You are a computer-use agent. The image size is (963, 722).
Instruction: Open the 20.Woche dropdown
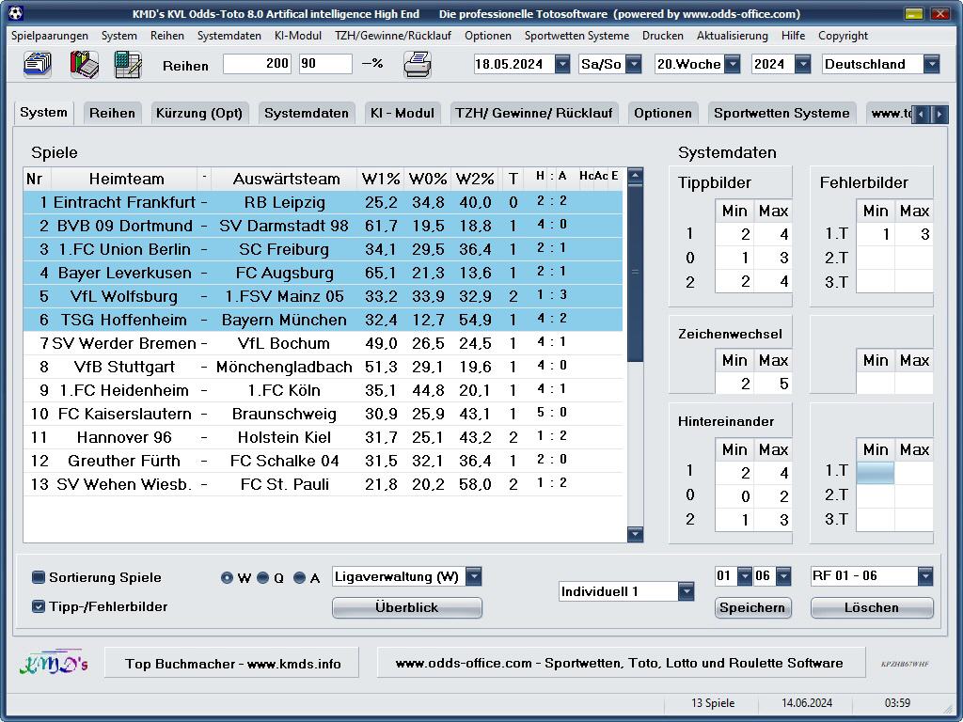coord(732,64)
